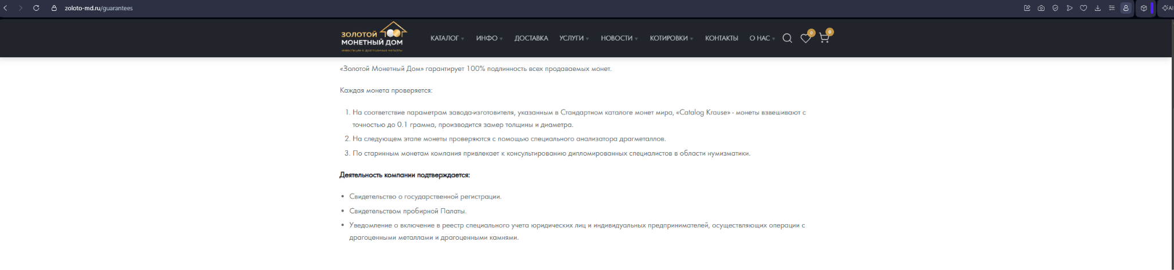
Task: Open the shopping cart icon
Action: tap(824, 38)
